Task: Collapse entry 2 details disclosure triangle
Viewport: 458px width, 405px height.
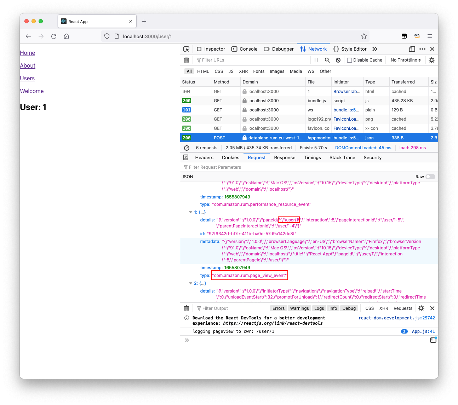Action: 190,283
